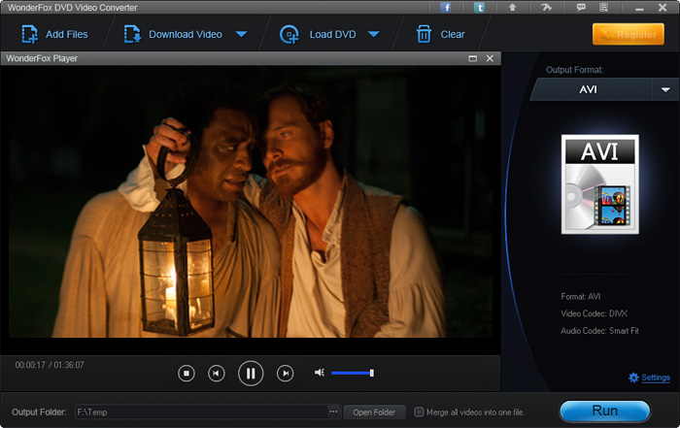Click the Open Folder button

click(374, 412)
